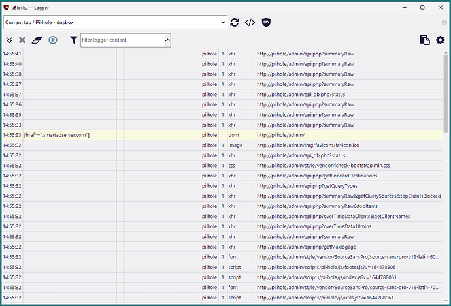Click the index.js script request URL
The image size is (451, 306).
(x=326, y=277)
